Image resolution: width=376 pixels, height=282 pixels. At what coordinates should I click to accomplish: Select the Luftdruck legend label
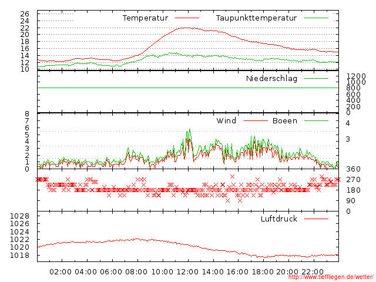click(279, 219)
